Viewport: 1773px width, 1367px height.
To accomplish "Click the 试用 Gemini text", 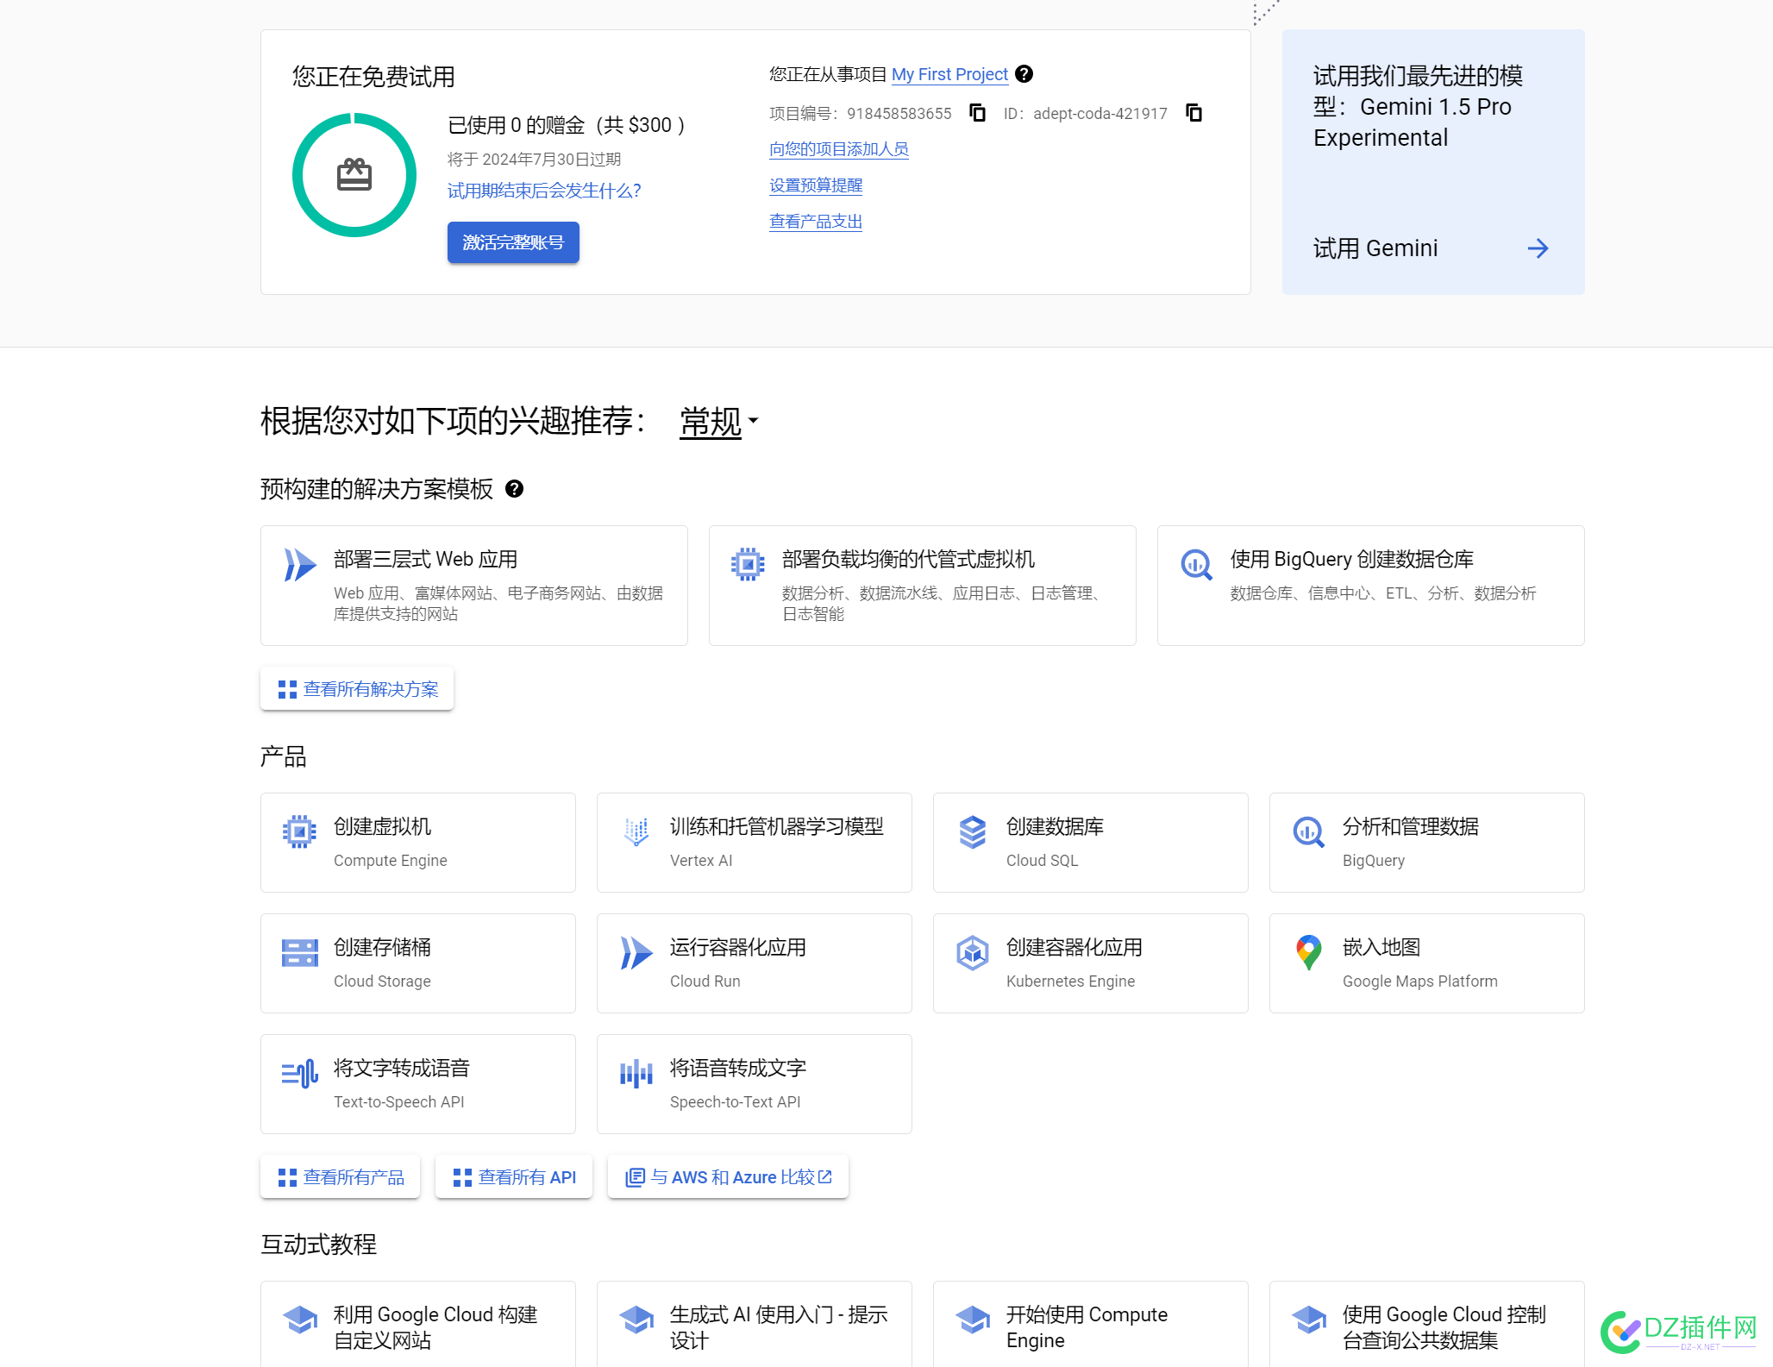I will 1375,248.
